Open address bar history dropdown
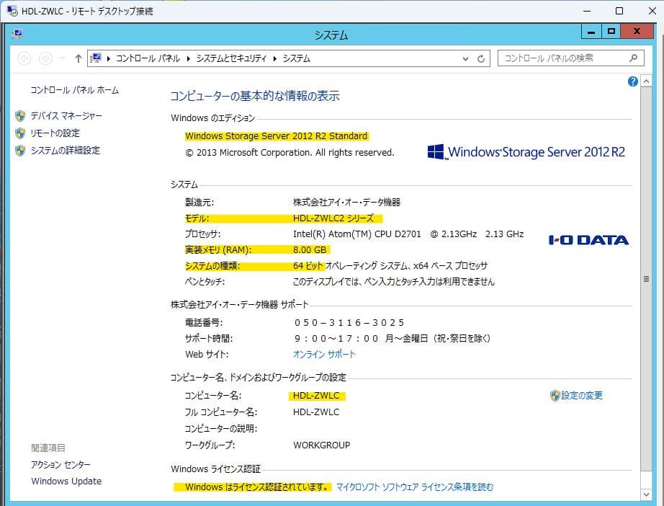664x506 pixels. click(465, 58)
